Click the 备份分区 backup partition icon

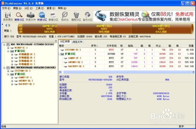[88, 16]
